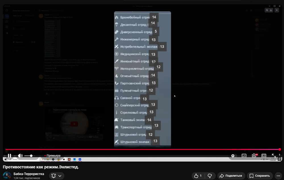Click the Транспортный отряд truck icon
Screen dimensions: 284x180
[x=117, y=127]
